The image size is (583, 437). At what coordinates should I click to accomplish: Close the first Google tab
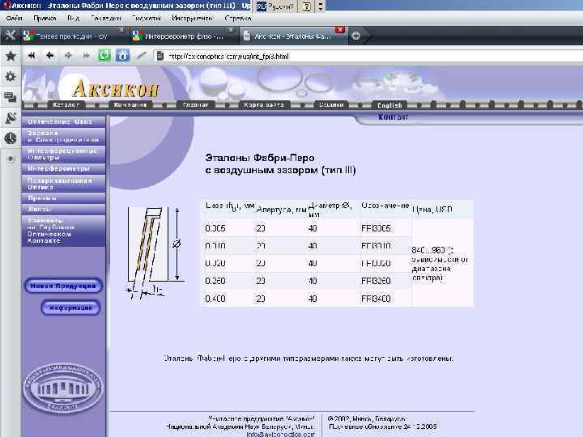pyautogui.click(x=121, y=29)
